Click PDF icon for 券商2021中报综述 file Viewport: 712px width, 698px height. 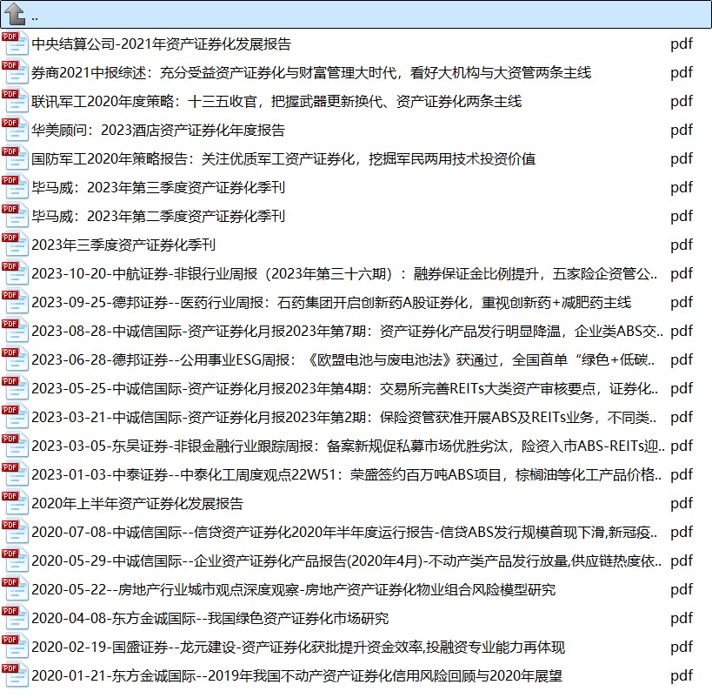tap(15, 72)
